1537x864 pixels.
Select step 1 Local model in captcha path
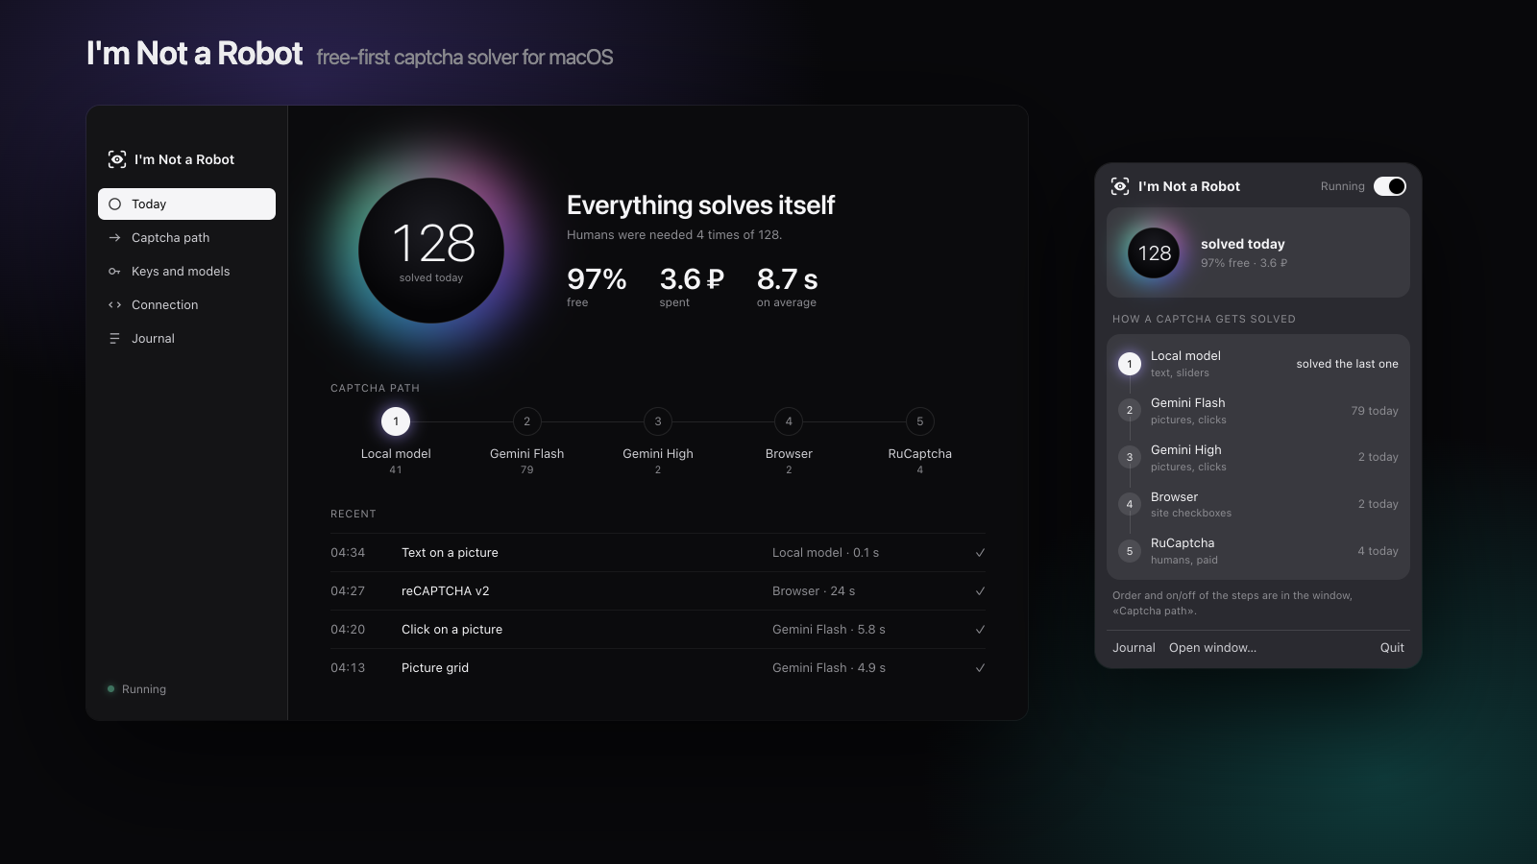pos(396,421)
